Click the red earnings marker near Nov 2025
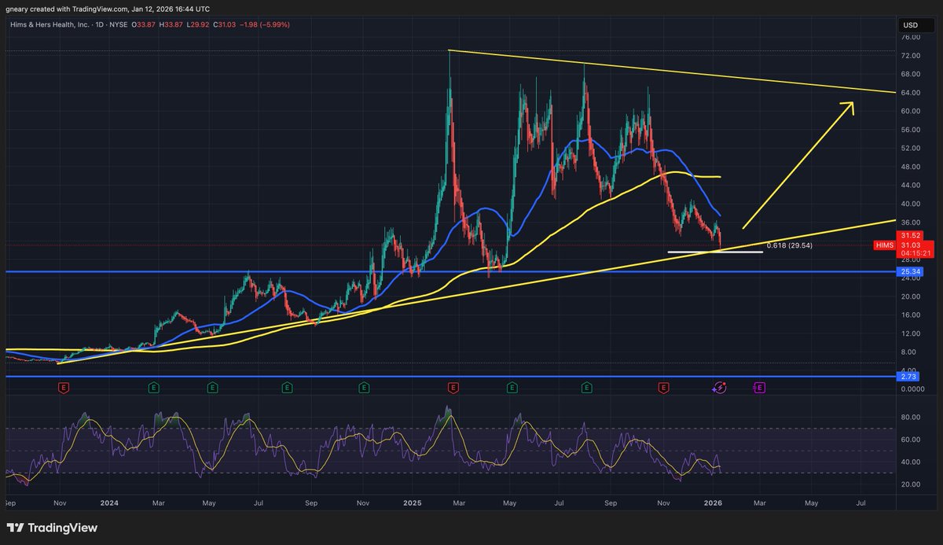This screenshot has height=545, width=943. point(664,387)
